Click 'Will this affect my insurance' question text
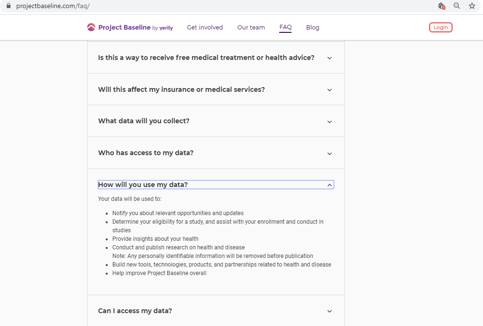The width and height of the screenshot is (483, 326). click(x=181, y=89)
